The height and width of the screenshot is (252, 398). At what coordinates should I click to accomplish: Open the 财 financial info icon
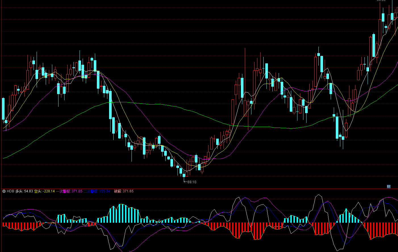389,187
